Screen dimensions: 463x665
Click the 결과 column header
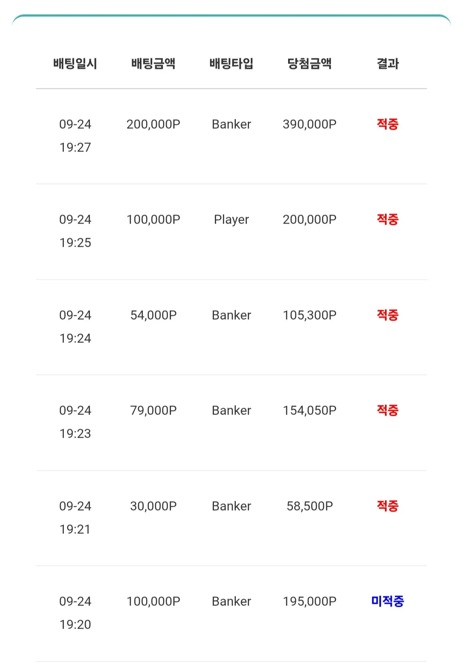(x=388, y=63)
